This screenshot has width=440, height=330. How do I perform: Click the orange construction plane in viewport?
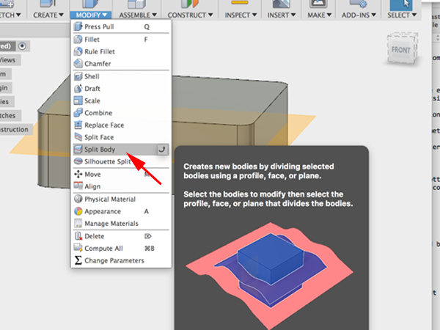301,123
